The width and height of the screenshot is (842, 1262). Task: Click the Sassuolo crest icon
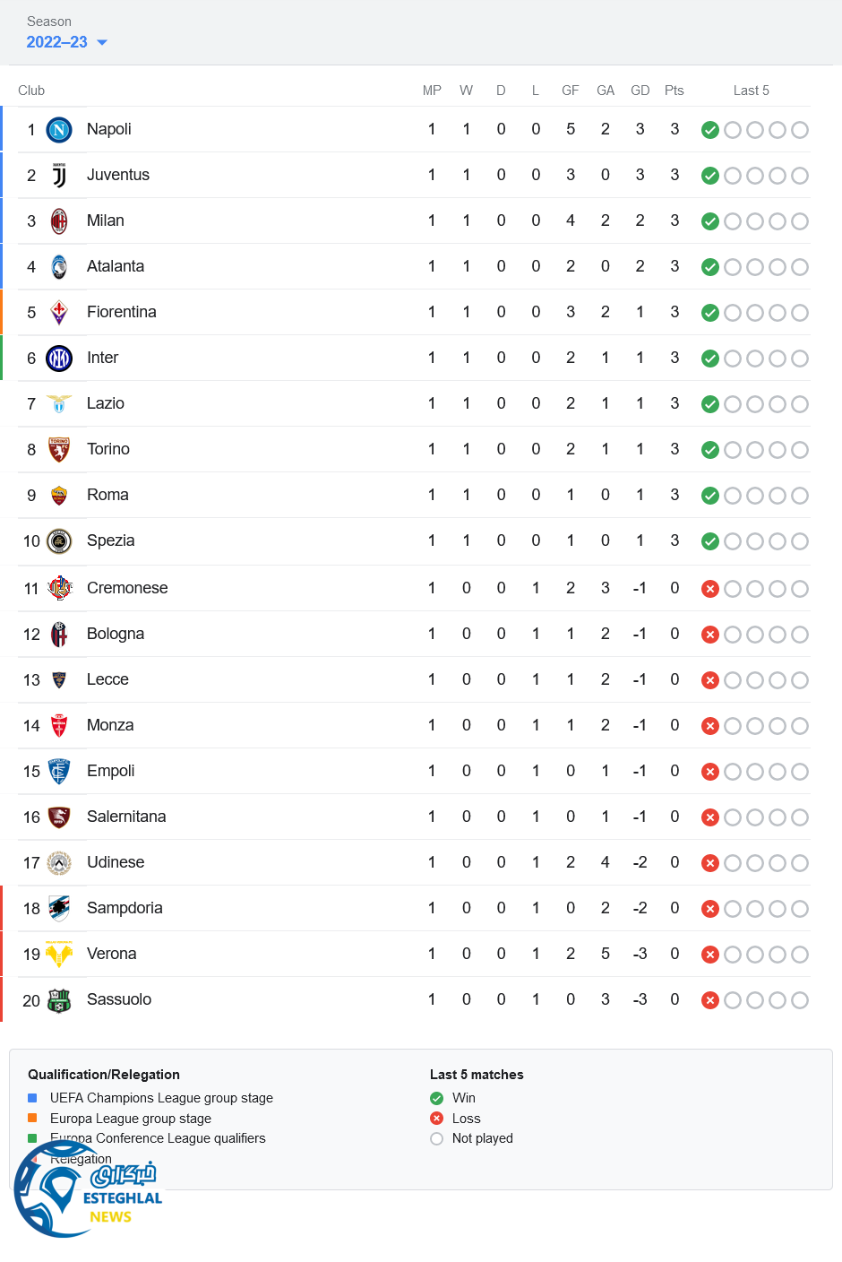59,1000
